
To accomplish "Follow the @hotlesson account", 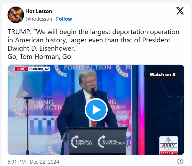I will [x=64, y=19].
